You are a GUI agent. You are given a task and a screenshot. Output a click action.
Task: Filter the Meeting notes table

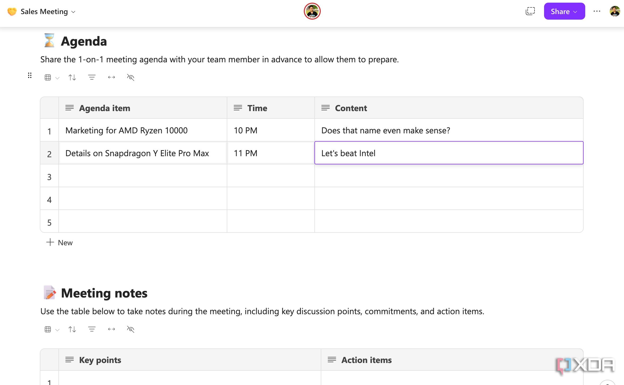coord(92,329)
